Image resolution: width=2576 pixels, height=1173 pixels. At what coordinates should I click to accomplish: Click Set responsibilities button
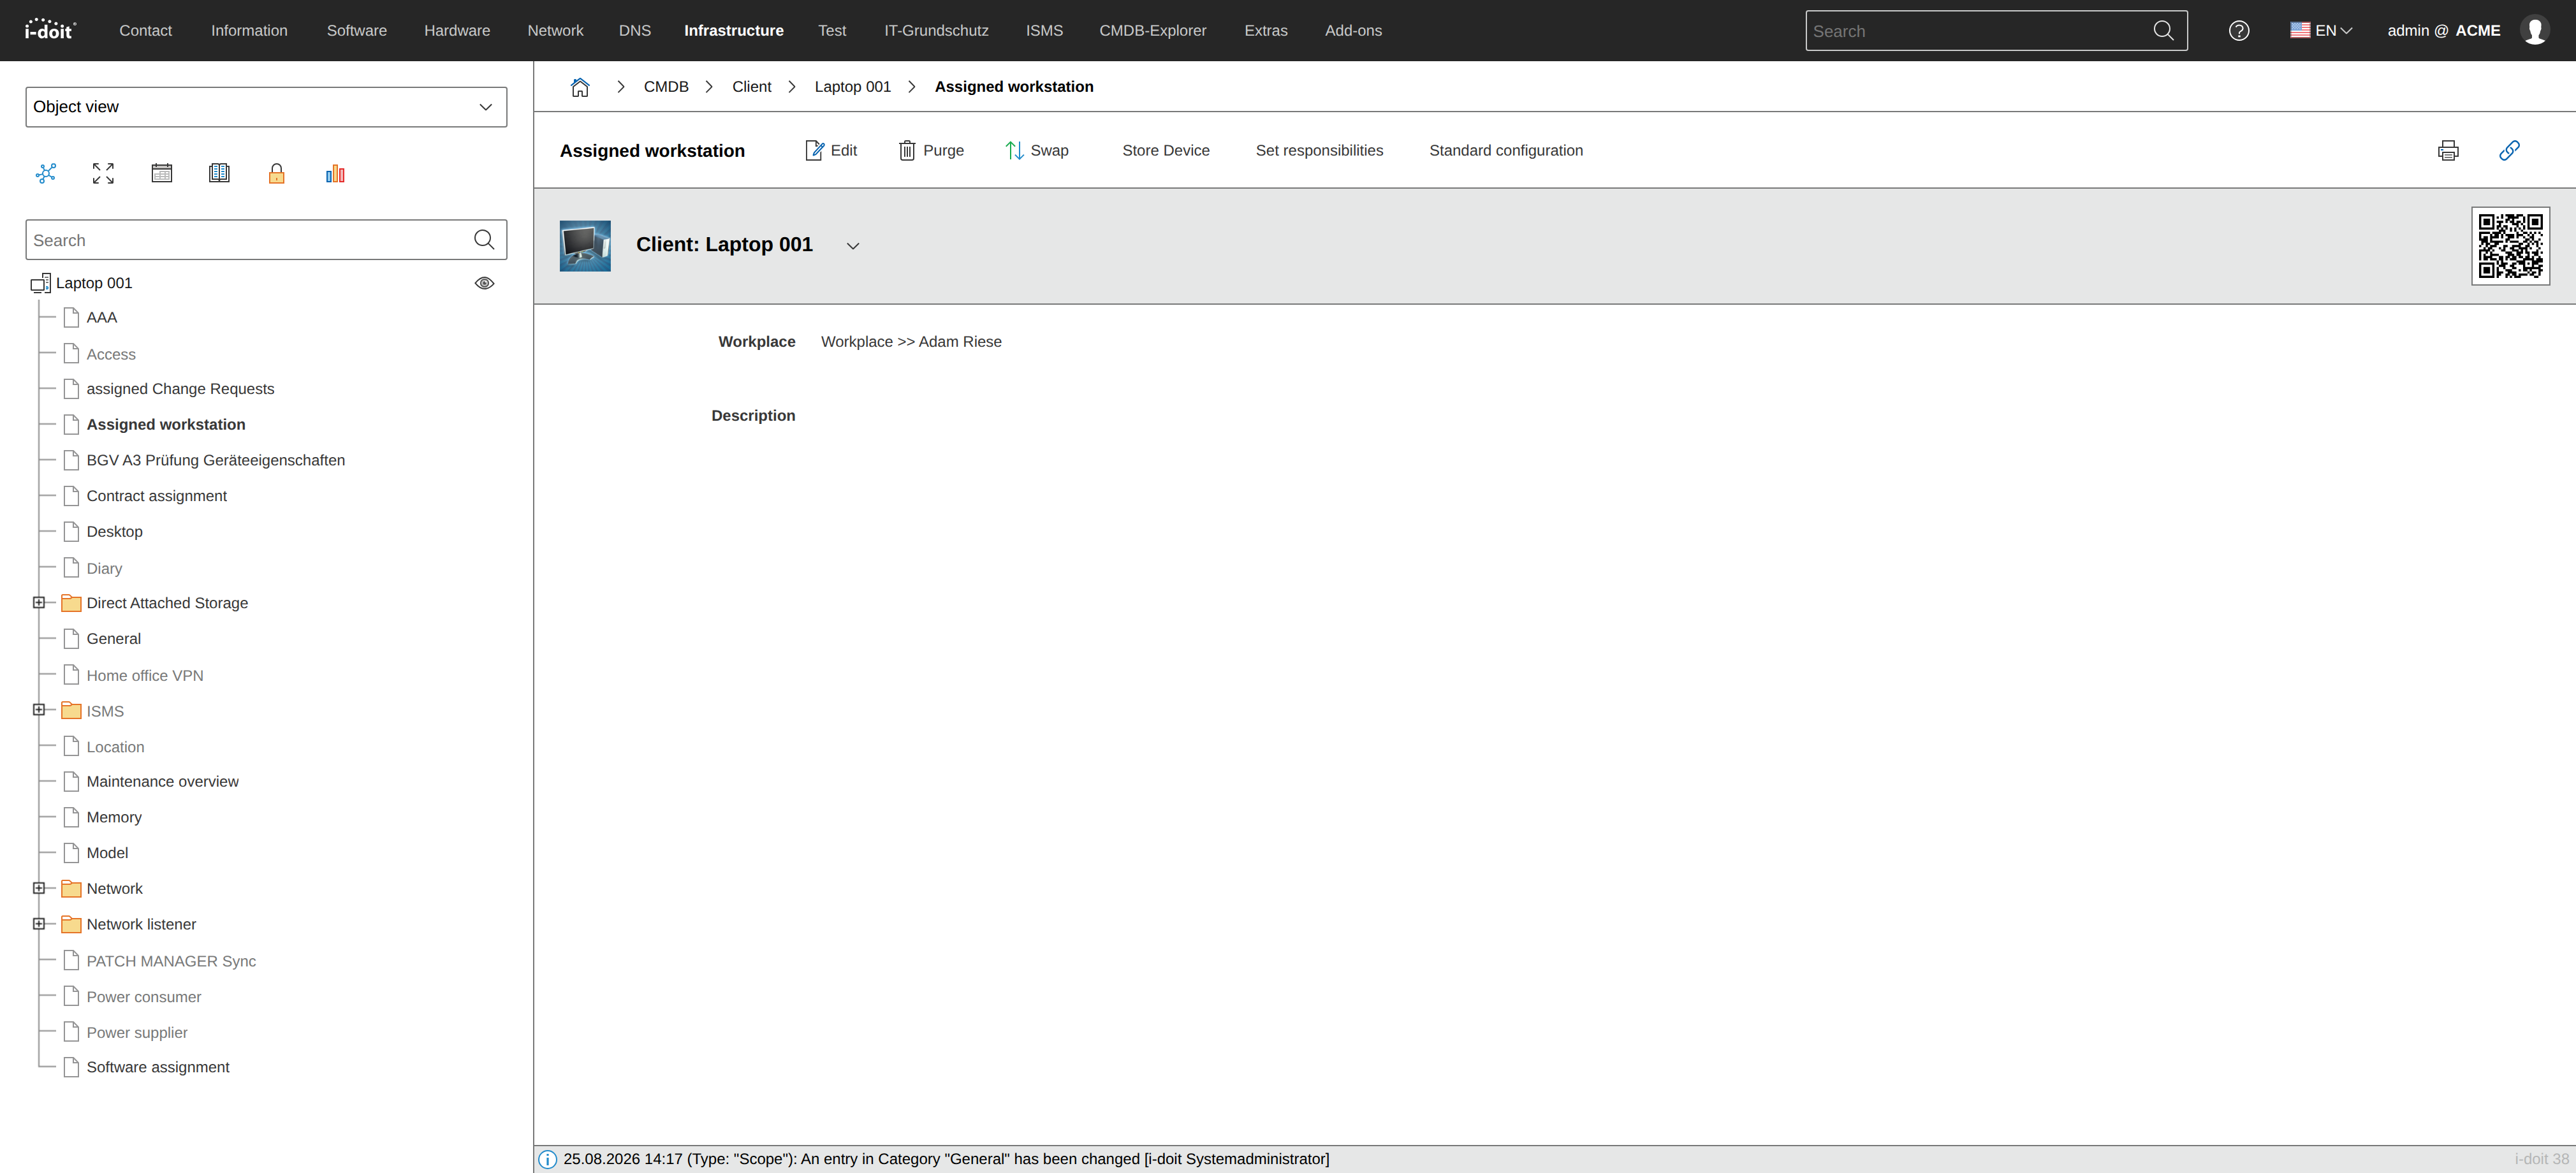point(1319,151)
